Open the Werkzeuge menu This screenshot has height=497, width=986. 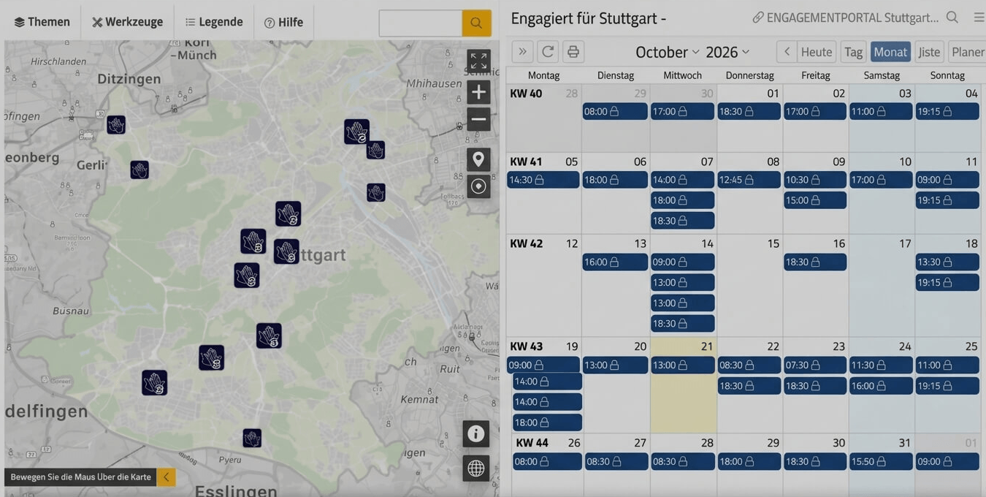127,22
